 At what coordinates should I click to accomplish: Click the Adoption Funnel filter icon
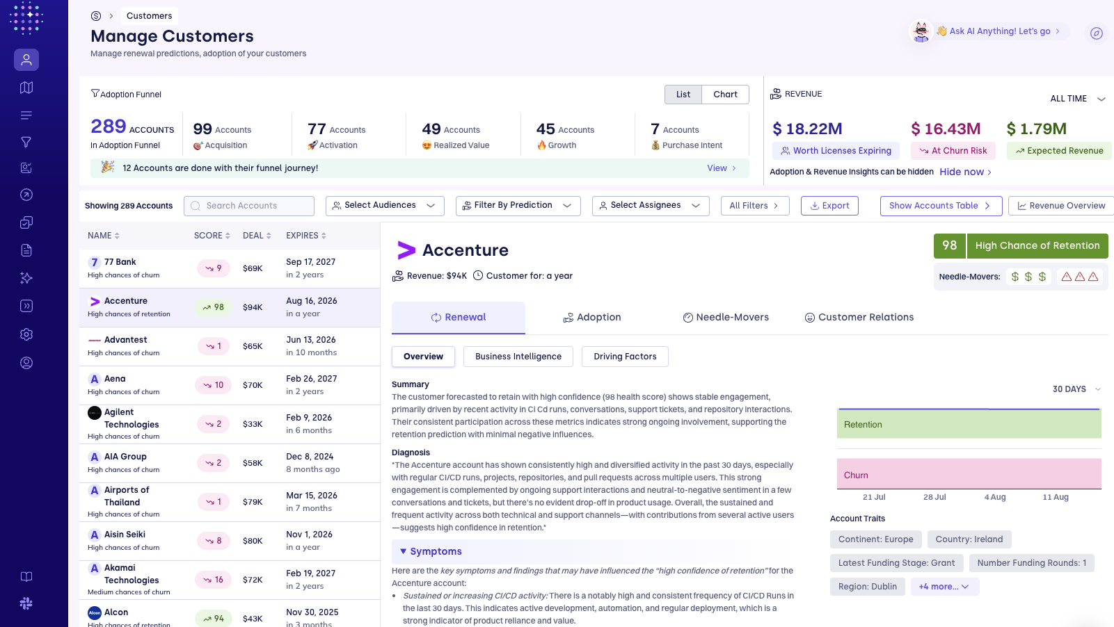95,93
